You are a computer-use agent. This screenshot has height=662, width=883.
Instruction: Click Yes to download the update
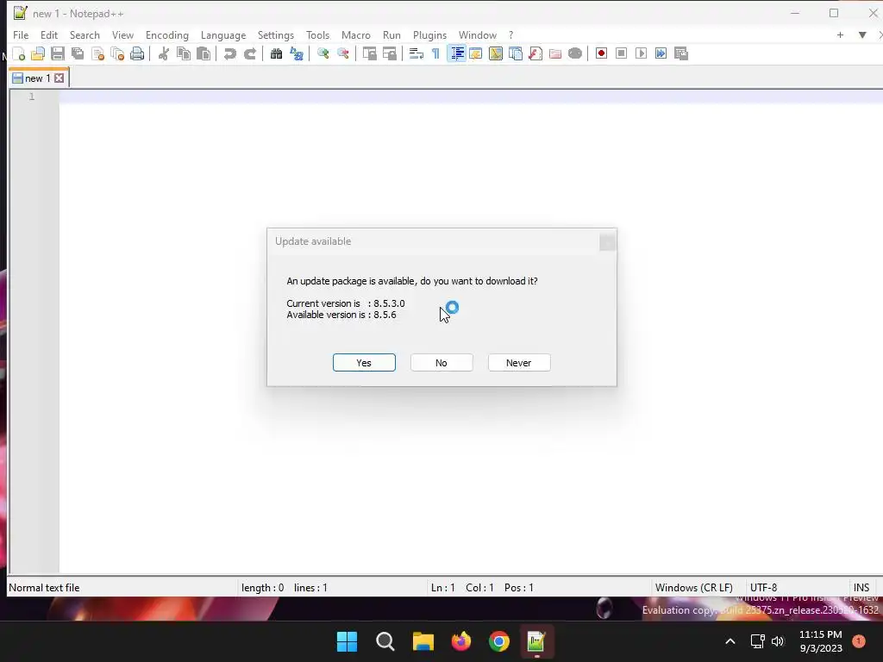tap(364, 363)
